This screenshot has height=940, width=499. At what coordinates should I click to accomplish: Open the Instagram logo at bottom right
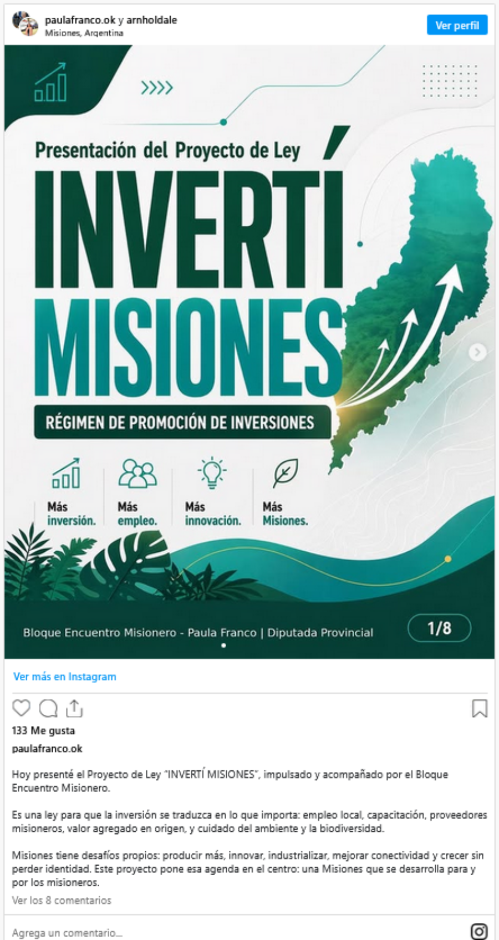pyautogui.click(x=479, y=932)
